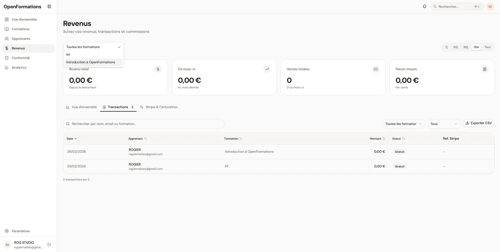Open Paramètres in sidebar
Image resolution: width=500 pixels, height=252 pixels.
click(29, 231)
